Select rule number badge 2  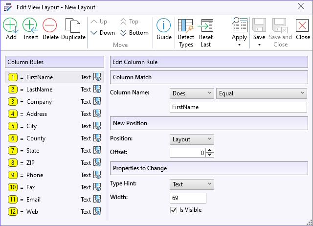tap(13, 89)
